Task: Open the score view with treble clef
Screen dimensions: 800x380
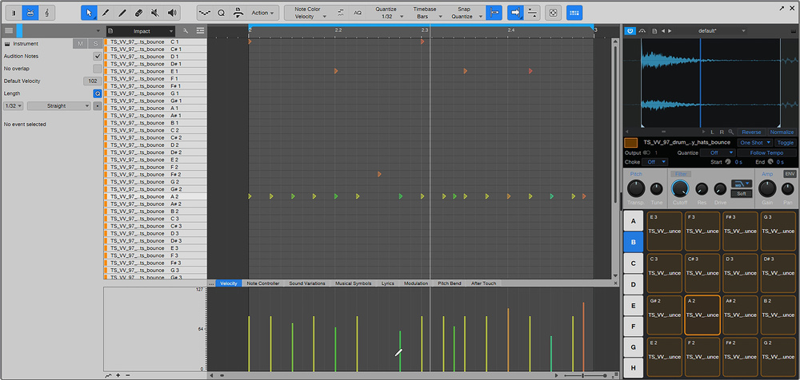Action: tap(48, 14)
